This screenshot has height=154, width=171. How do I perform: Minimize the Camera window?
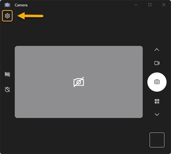[136, 5]
